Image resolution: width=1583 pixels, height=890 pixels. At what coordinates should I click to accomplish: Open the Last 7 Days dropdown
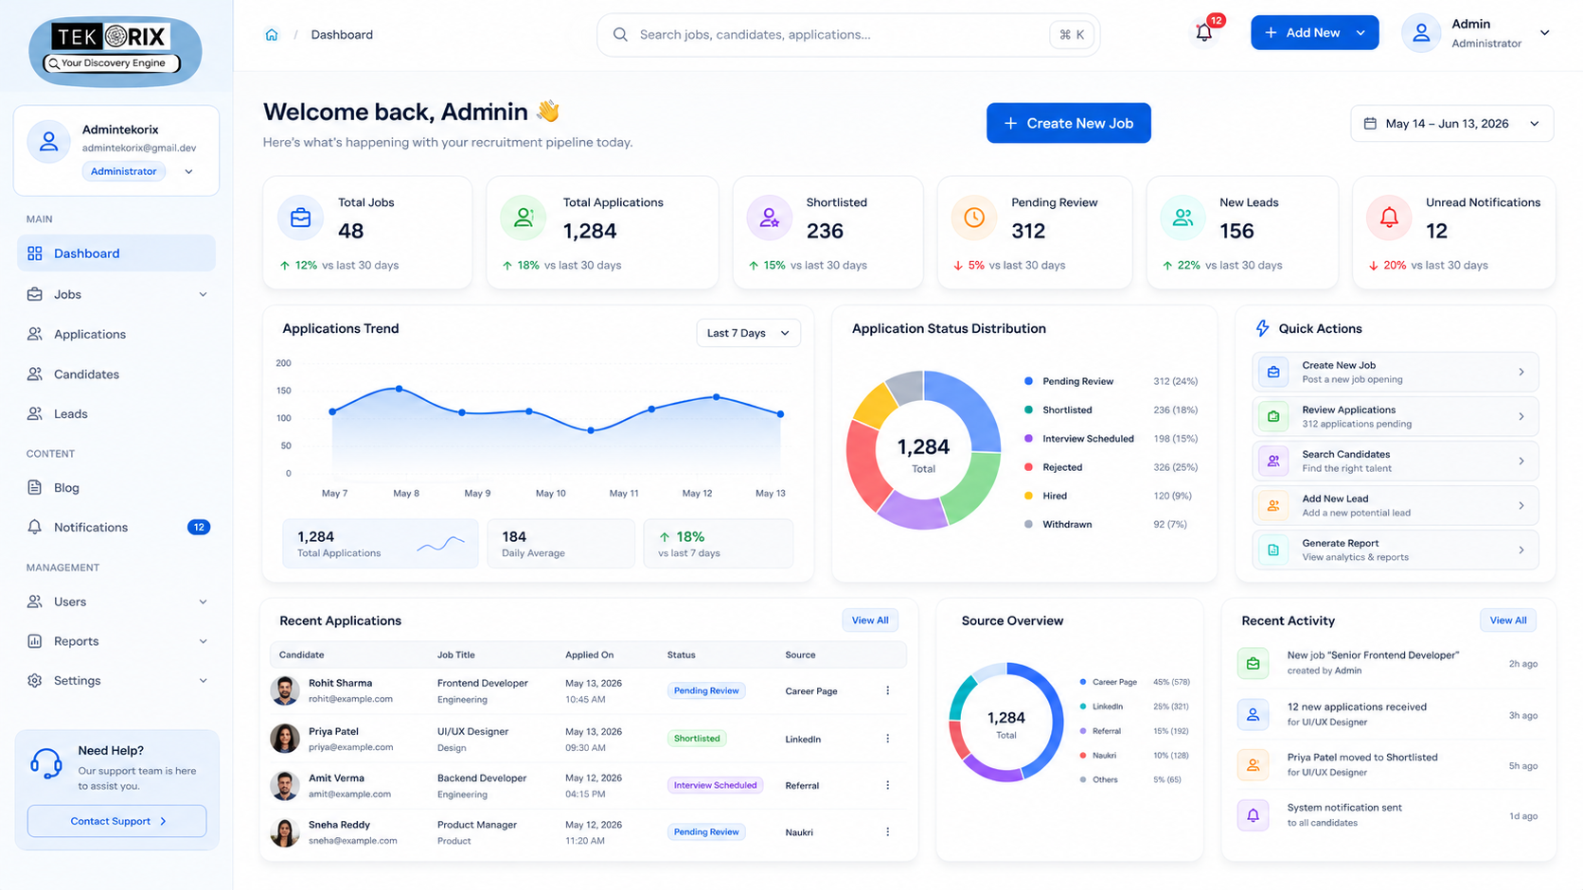(748, 333)
